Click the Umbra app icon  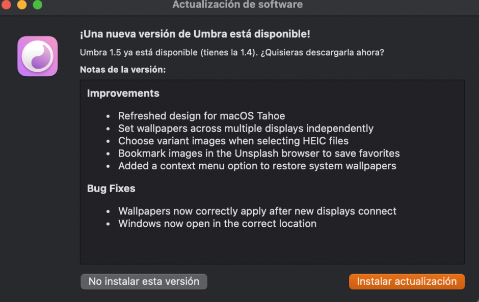[x=38, y=56]
